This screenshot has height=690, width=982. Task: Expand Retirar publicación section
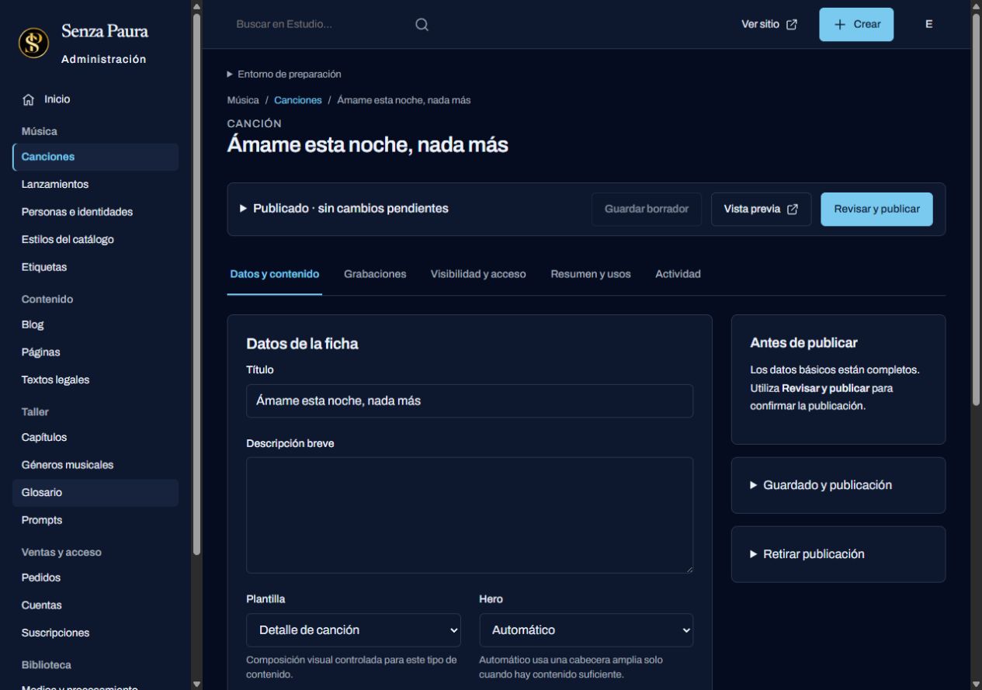808,554
